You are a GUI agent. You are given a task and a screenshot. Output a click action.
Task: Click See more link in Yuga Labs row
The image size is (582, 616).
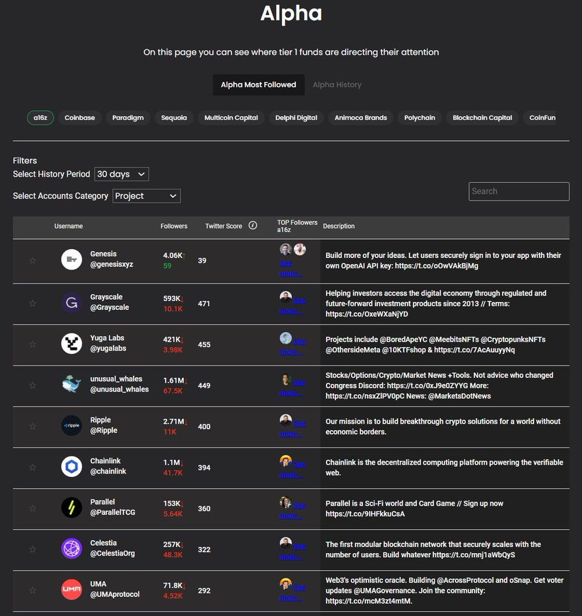[x=292, y=347]
